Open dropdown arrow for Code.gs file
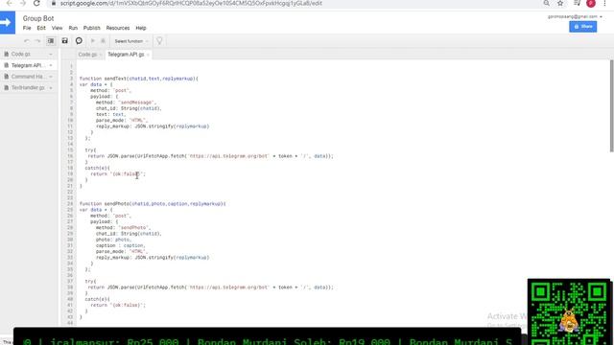The width and height of the screenshot is (614, 345). pos(51,54)
